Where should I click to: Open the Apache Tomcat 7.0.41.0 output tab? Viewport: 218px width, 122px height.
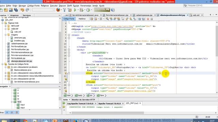click(109, 103)
